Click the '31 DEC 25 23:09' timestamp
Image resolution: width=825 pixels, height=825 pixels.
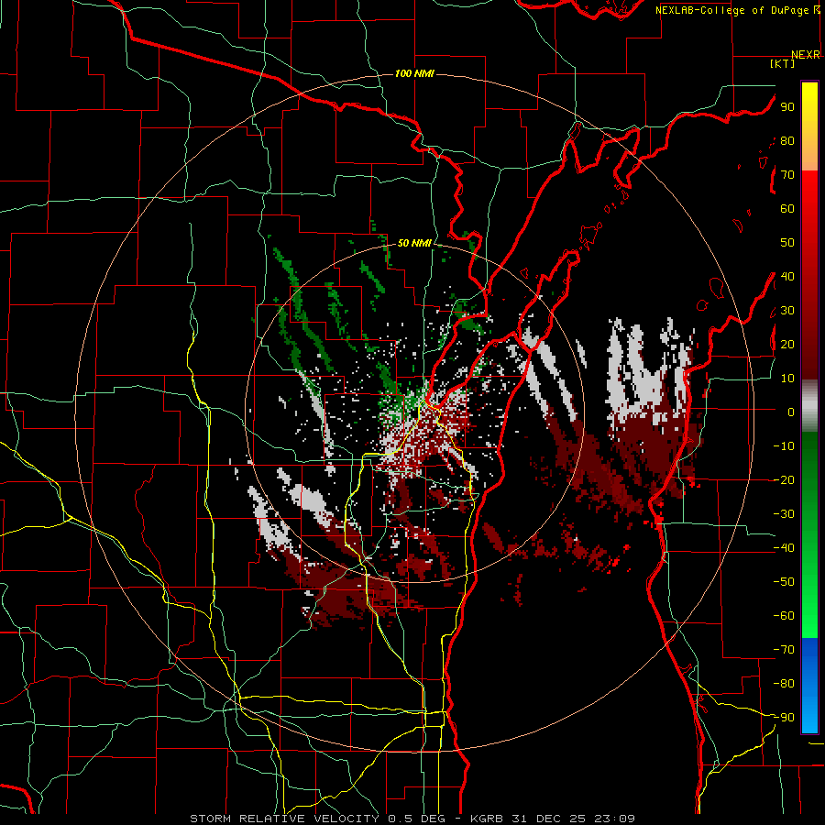click(573, 819)
